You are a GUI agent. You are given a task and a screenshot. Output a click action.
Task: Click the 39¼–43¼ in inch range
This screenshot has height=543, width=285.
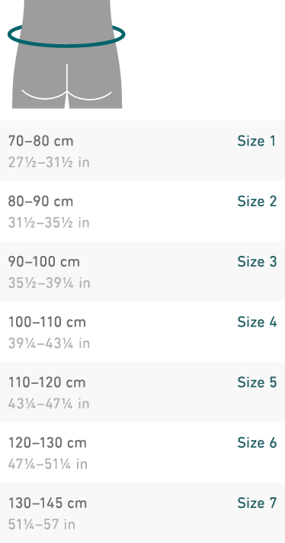tap(49, 343)
